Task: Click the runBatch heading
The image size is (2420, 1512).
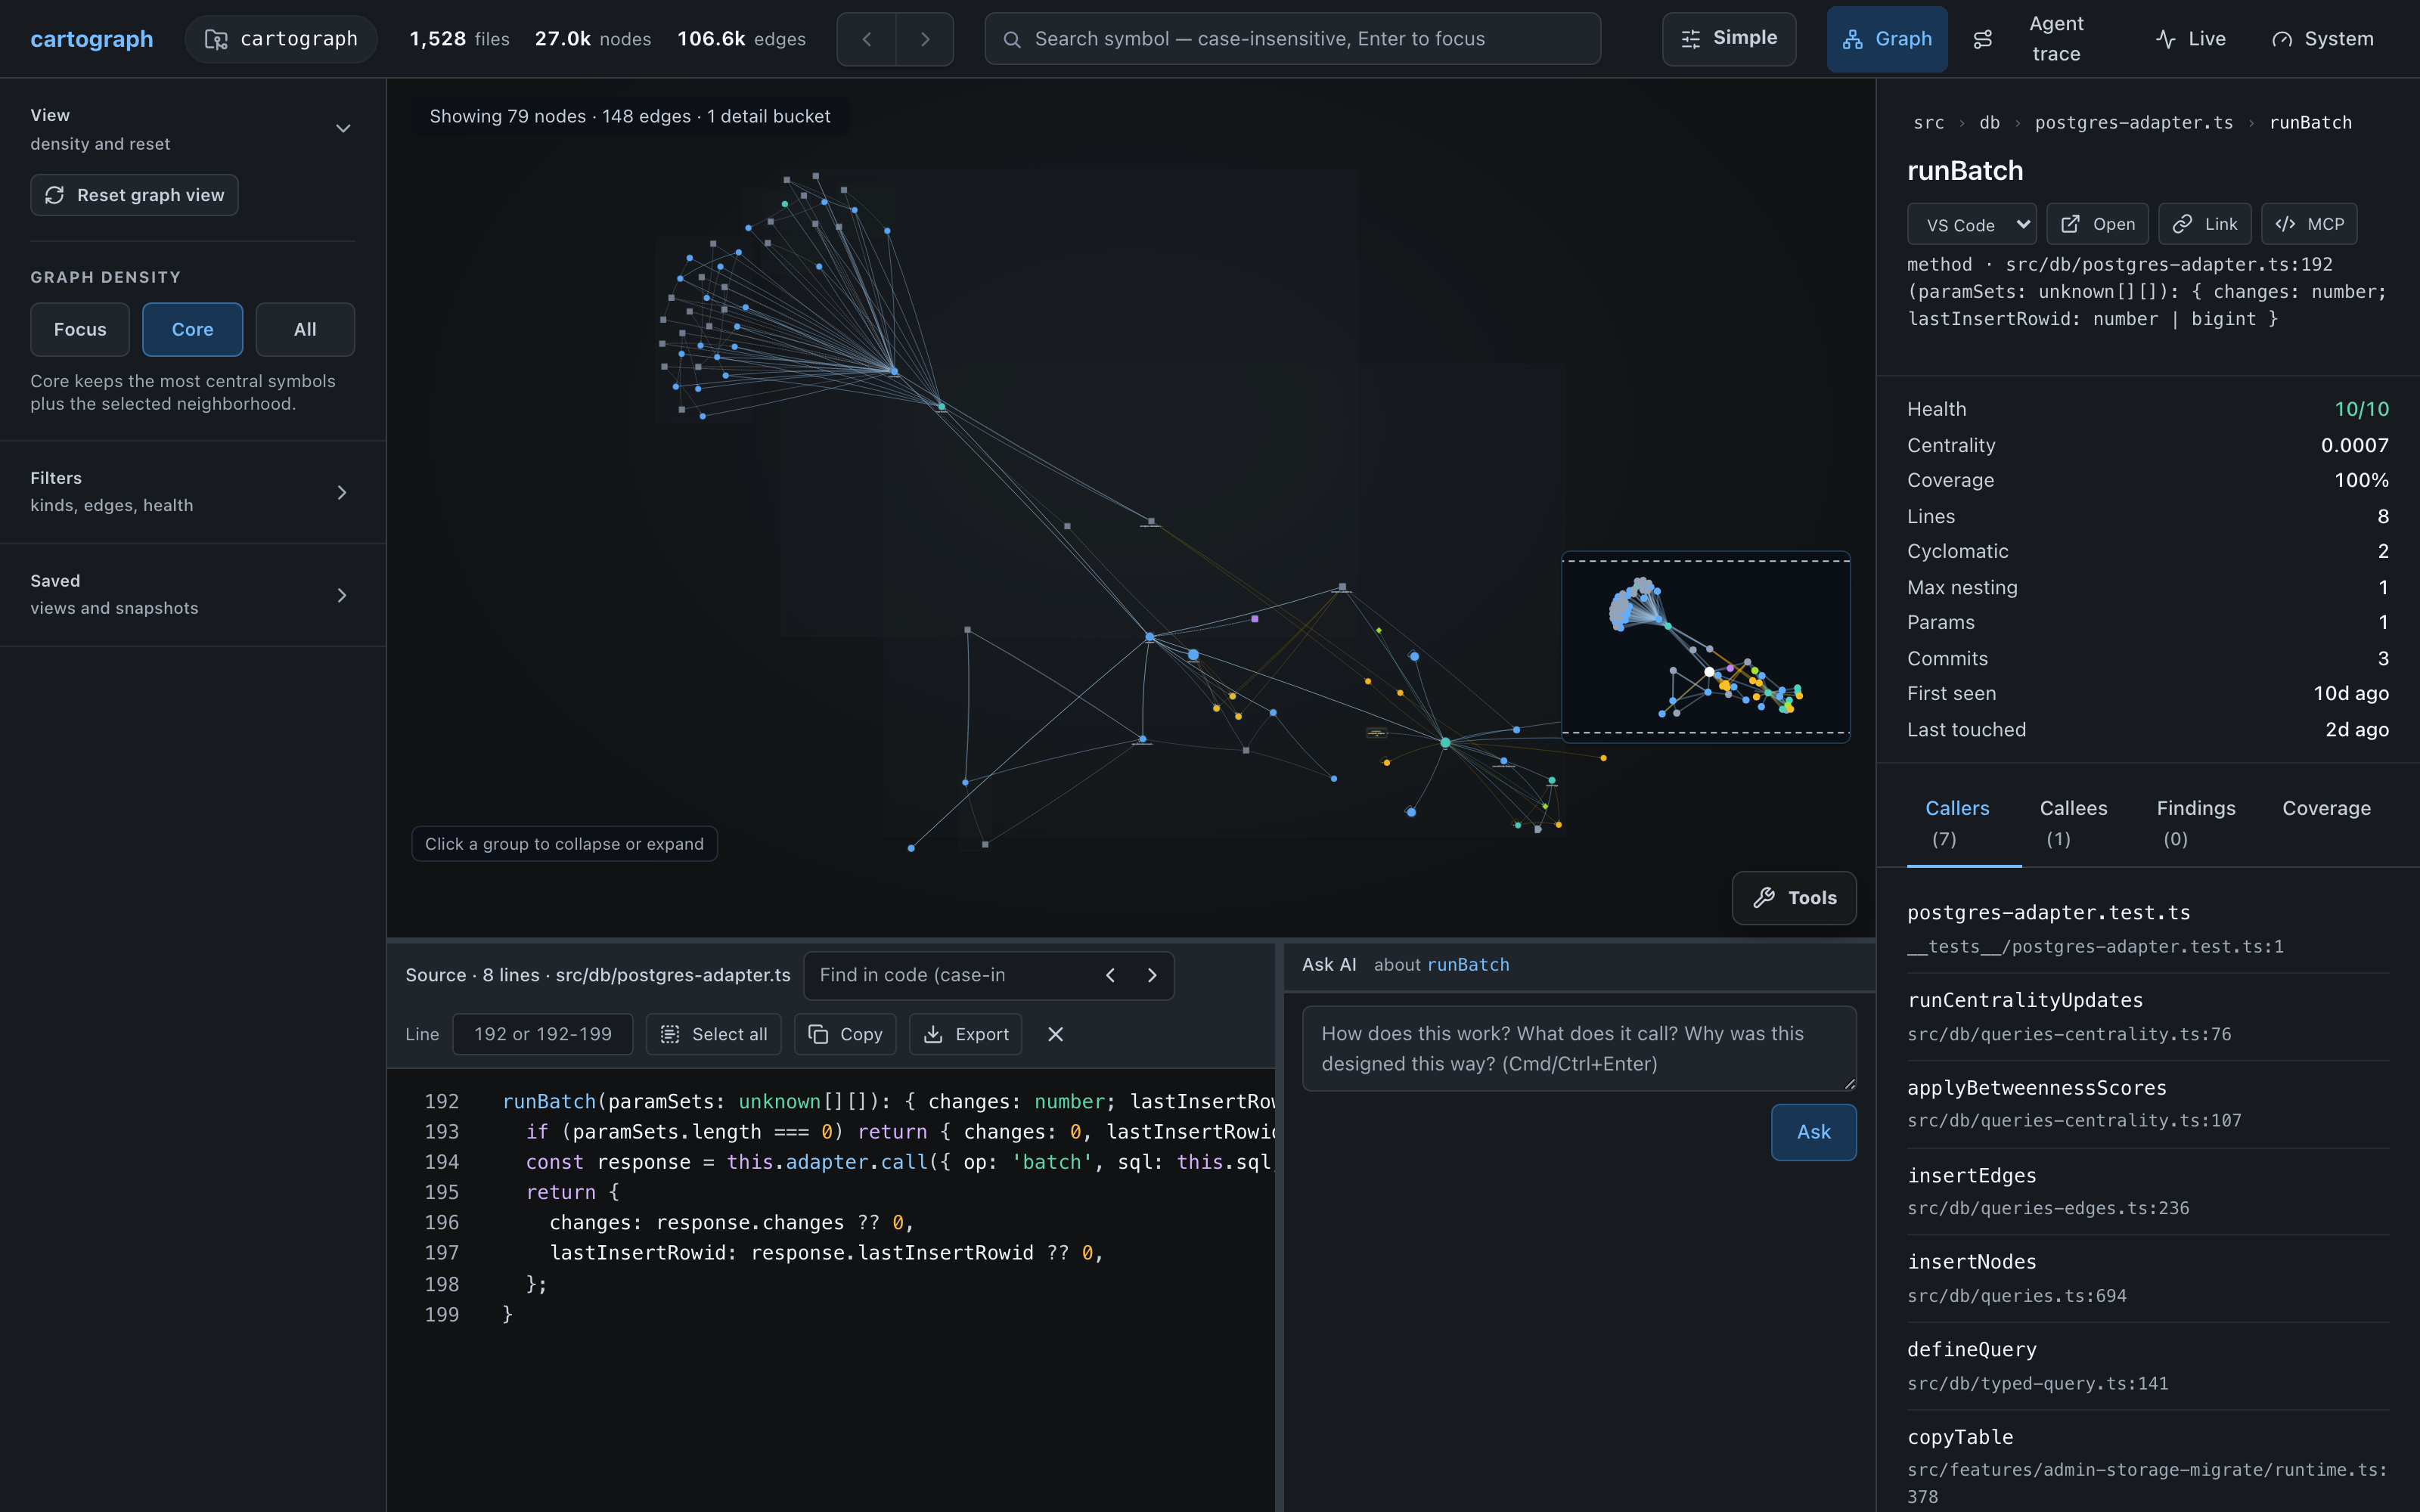Action: [x=1964, y=171]
